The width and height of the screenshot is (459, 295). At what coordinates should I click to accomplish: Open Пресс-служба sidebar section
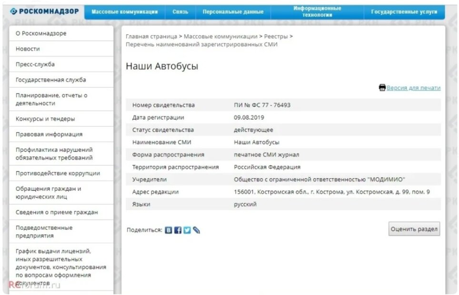point(61,64)
